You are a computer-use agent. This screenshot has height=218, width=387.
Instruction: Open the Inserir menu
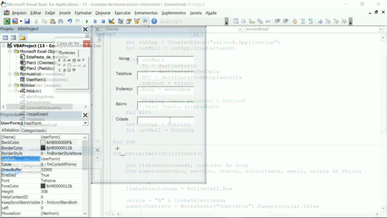coord(65,13)
